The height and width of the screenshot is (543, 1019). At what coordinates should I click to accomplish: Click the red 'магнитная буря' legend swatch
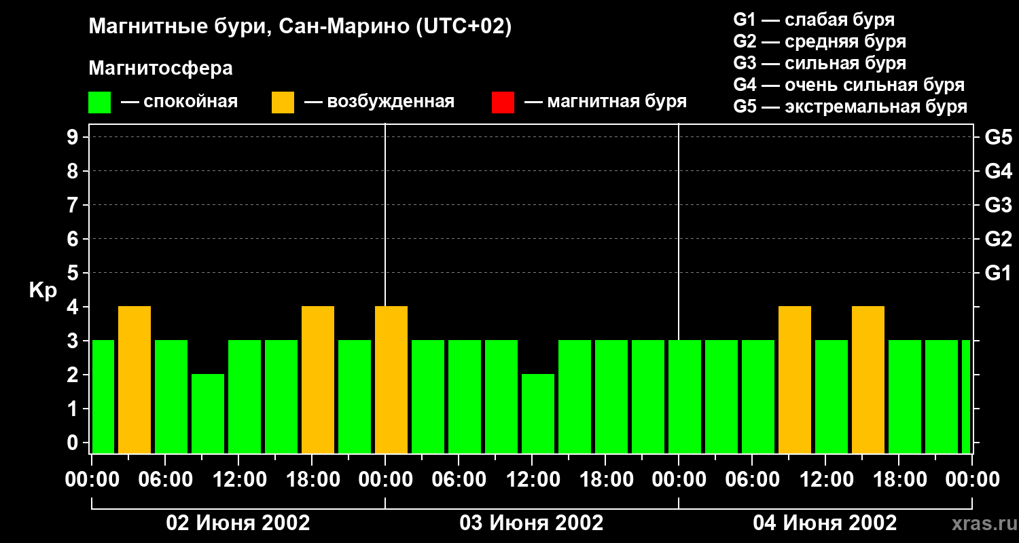pyautogui.click(x=503, y=102)
